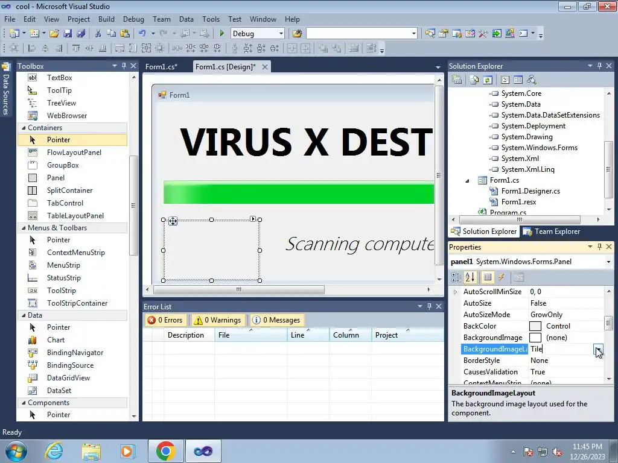Select the Chart control in Toolbox

(56, 340)
